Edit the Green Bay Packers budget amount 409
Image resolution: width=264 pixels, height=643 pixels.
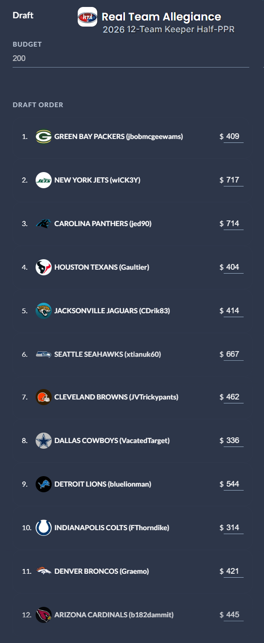click(234, 136)
